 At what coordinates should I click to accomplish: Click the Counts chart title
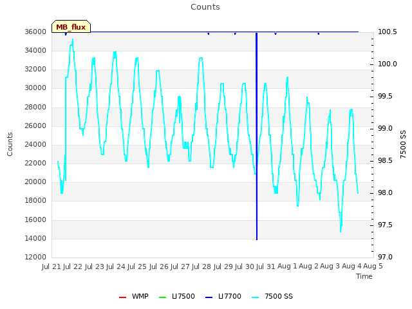pos(205,7)
